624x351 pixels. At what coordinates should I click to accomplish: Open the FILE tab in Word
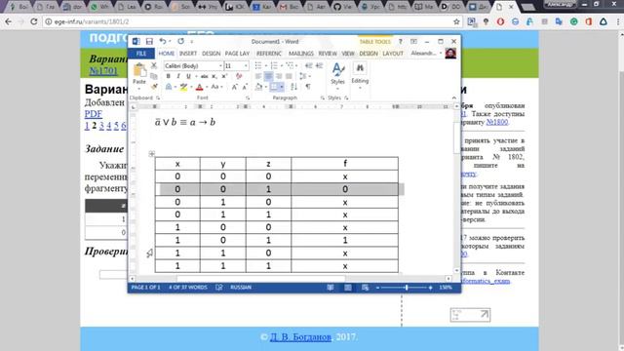tap(141, 54)
